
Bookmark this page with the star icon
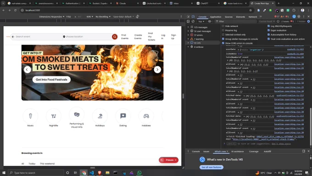pyautogui.click(x=251, y=10)
